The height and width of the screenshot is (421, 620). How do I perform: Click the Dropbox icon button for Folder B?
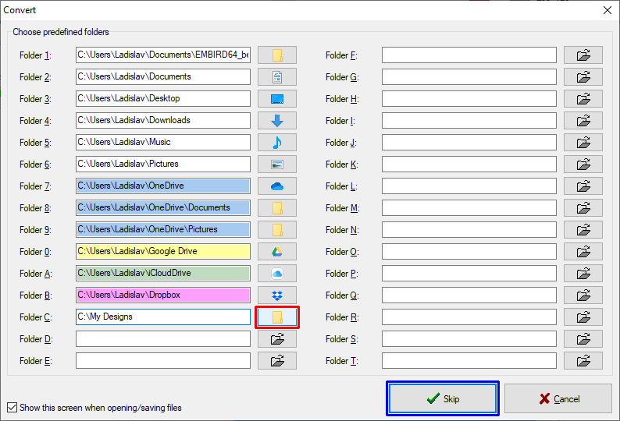277,295
